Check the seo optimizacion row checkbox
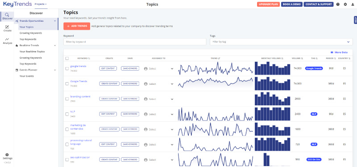This screenshot has height=167, width=357. pos(67,159)
